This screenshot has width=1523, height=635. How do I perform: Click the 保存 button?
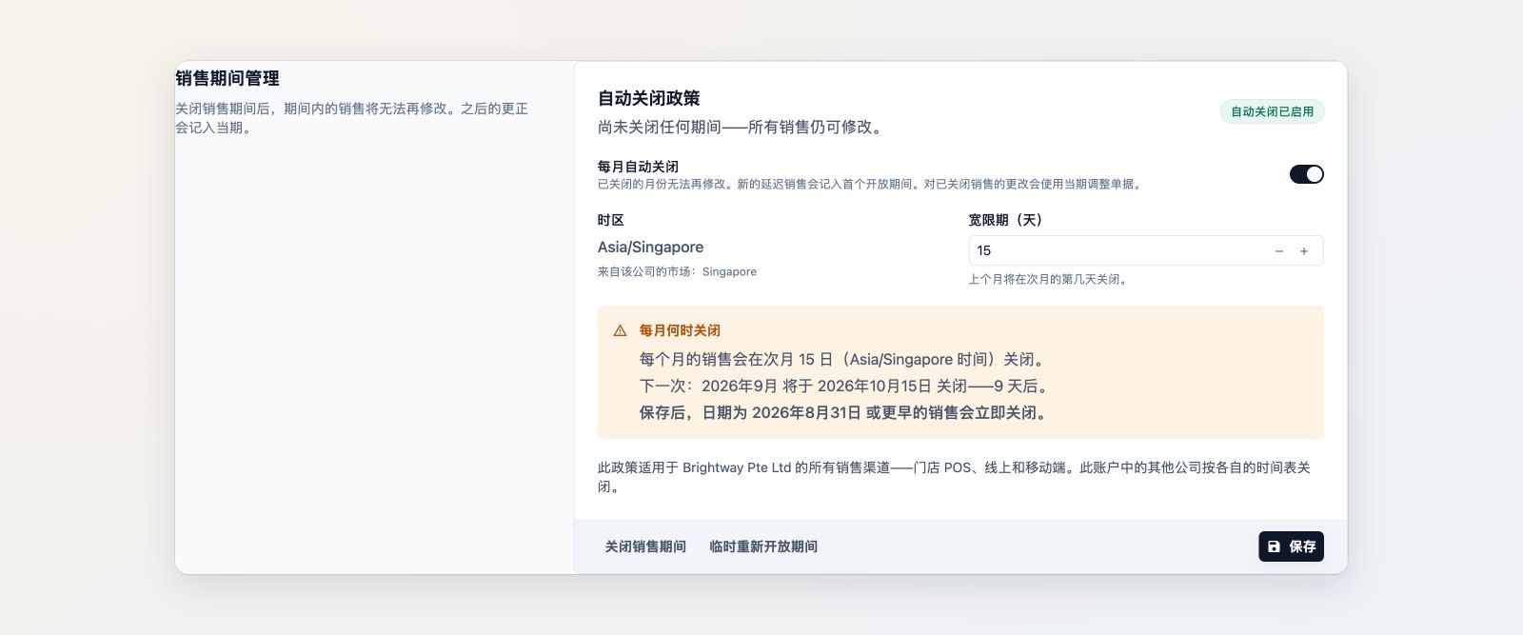point(1291,546)
